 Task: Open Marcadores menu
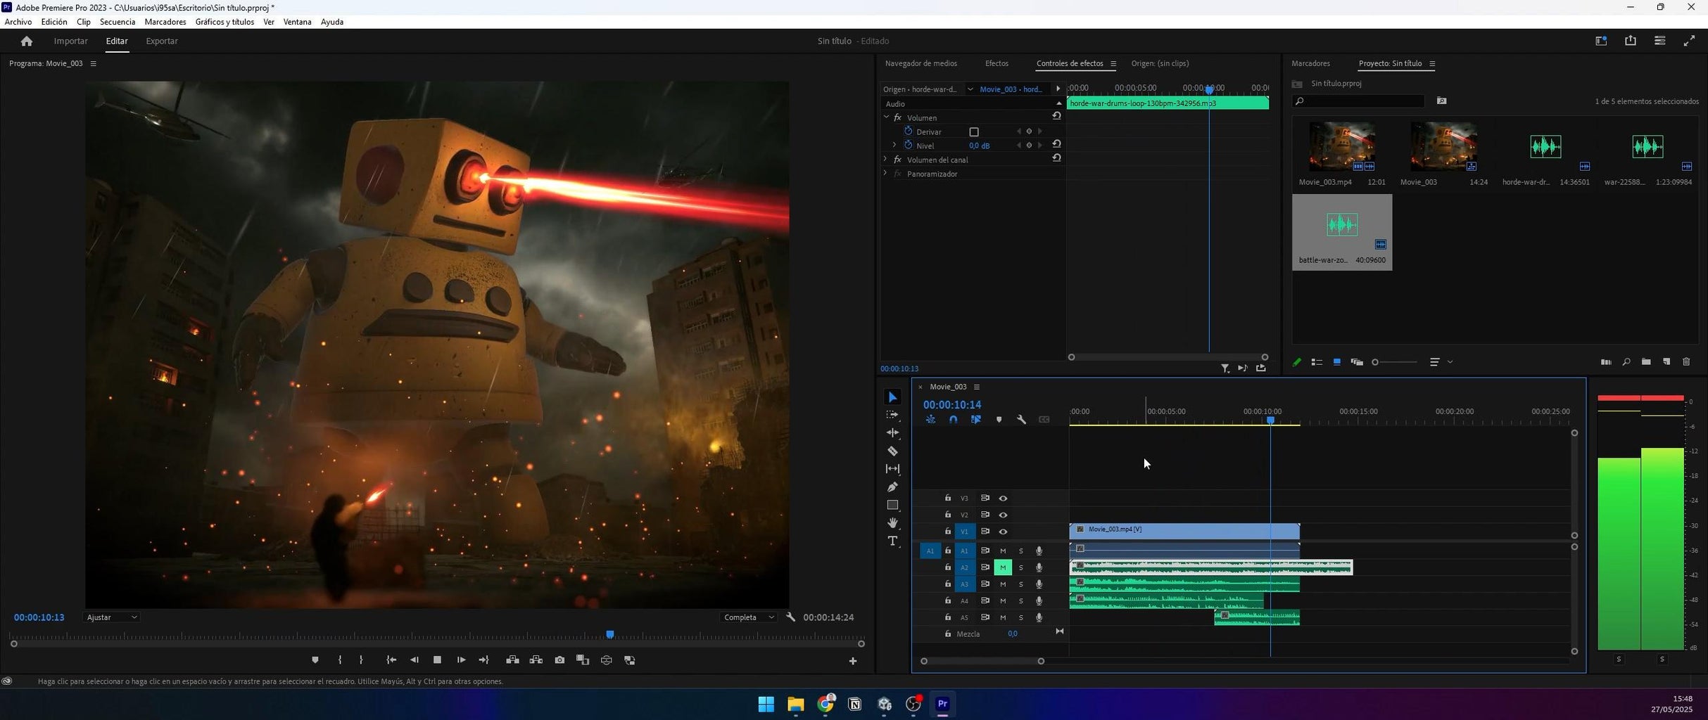165,22
